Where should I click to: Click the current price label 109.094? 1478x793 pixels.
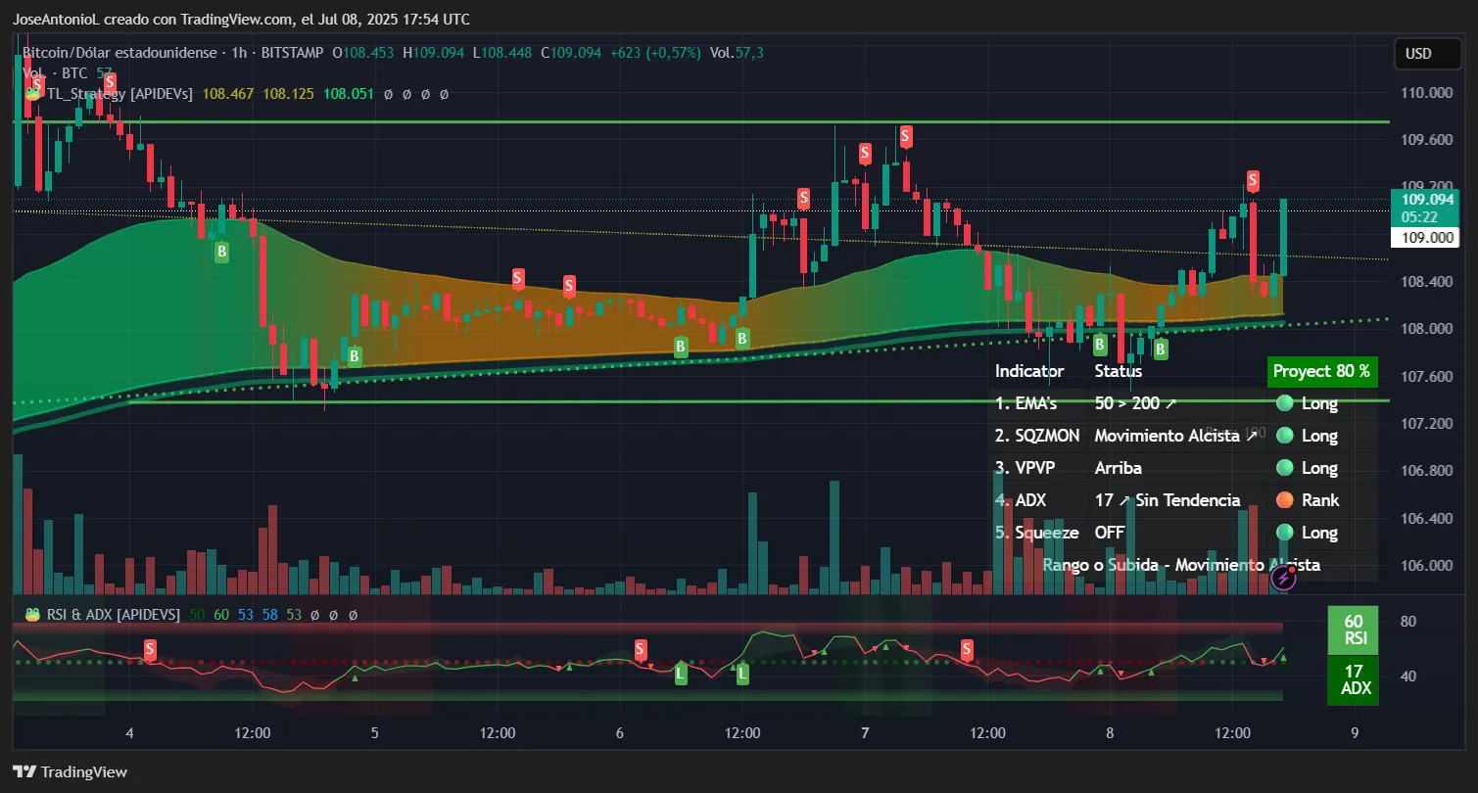(x=1425, y=199)
